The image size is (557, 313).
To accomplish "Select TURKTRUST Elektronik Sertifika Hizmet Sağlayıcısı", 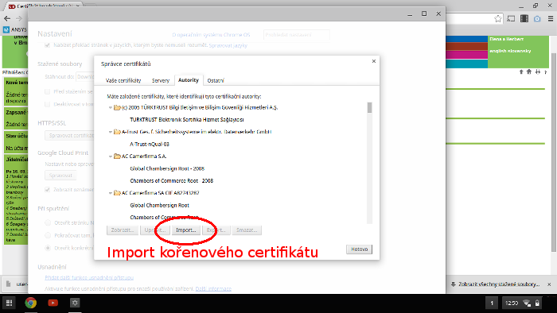I will (x=186, y=120).
